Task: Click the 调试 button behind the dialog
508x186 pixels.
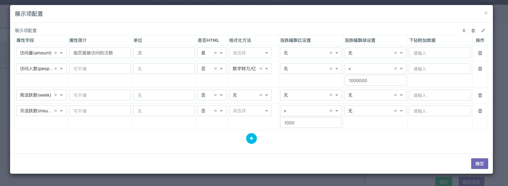Action: click(444, 182)
